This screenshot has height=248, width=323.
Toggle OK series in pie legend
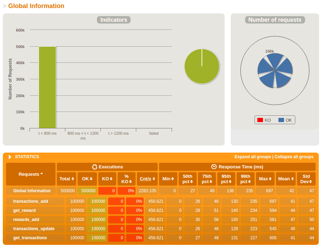tap(285, 120)
